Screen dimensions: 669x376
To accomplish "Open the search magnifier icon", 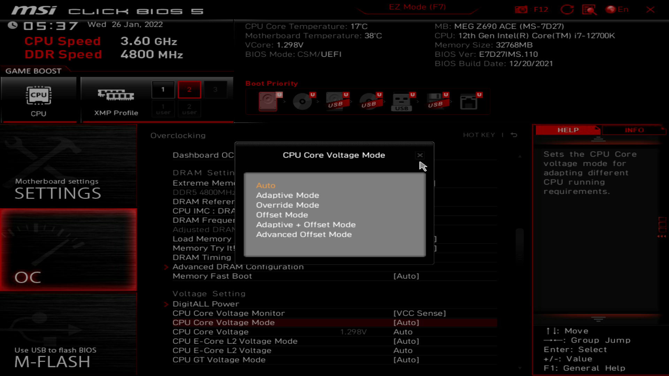I will pos(590,9).
